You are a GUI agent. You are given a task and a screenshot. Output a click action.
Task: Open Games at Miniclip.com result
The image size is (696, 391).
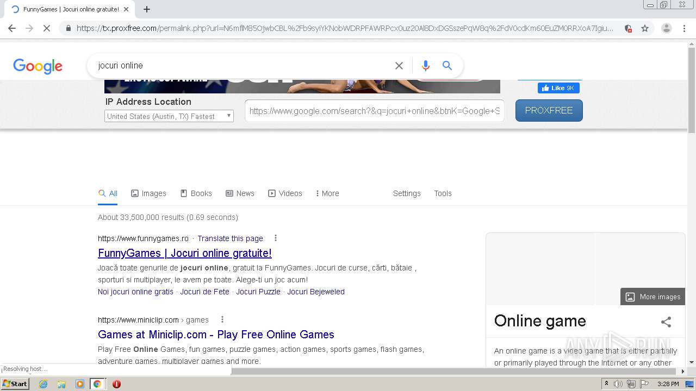[216, 335]
